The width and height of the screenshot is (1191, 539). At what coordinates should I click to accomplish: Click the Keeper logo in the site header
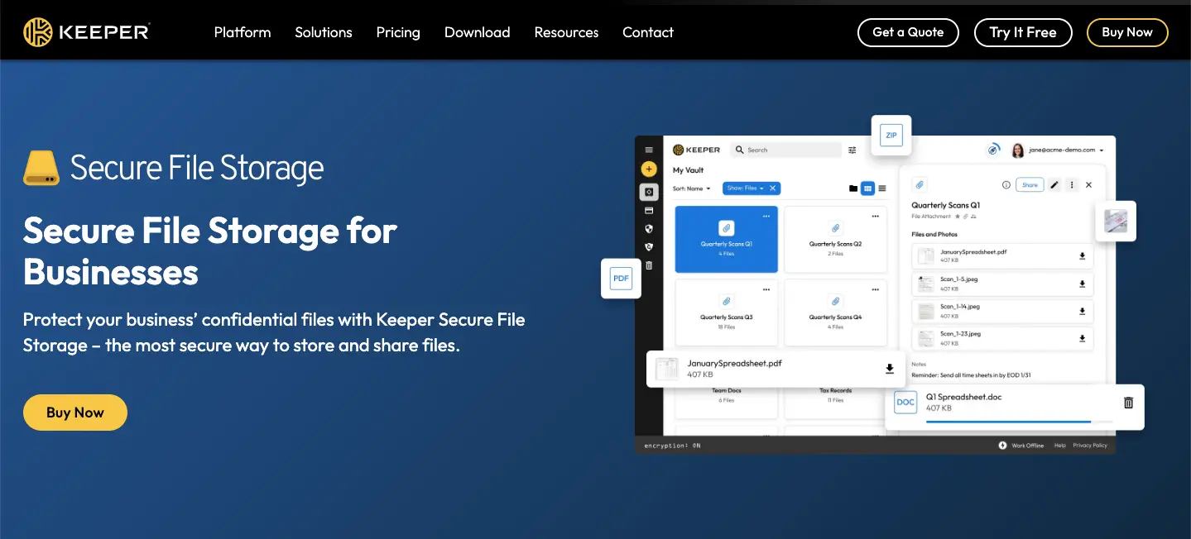point(86,32)
